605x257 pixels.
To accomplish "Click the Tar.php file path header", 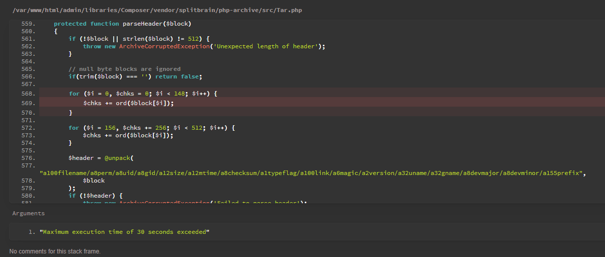I will (157, 10).
